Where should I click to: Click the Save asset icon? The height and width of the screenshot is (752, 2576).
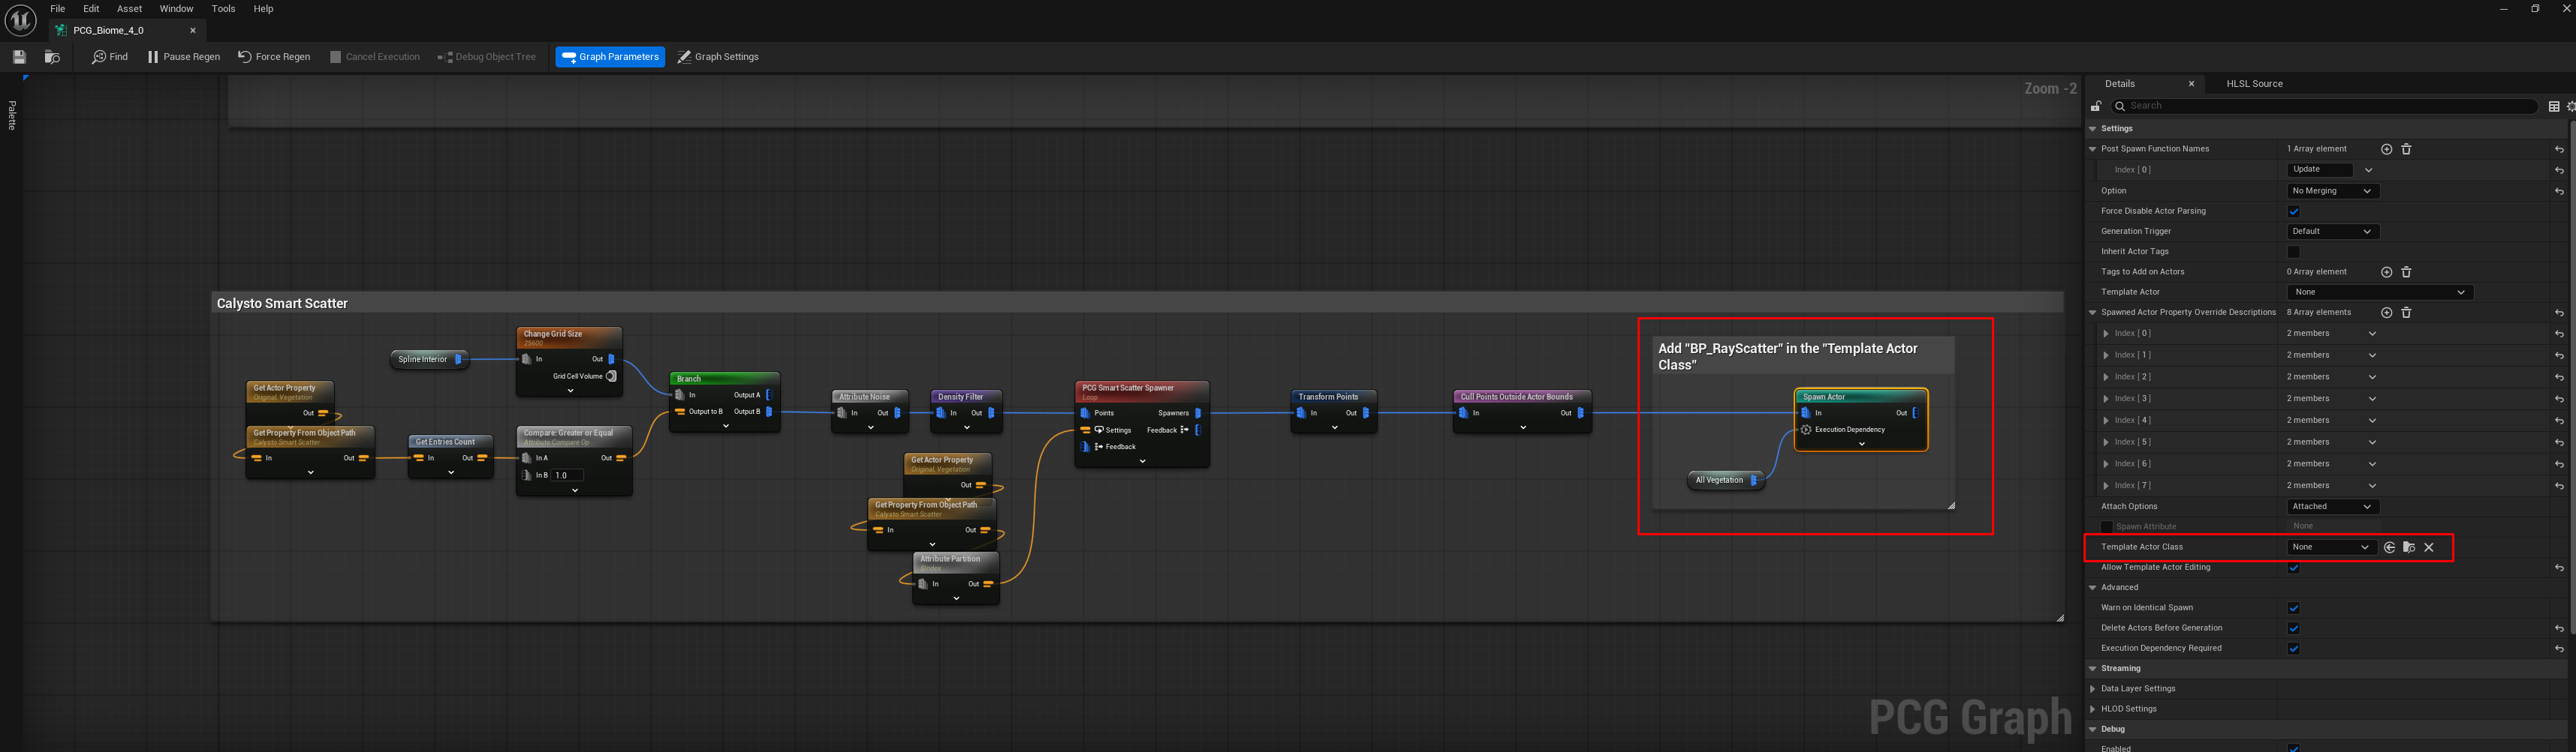(x=19, y=57)
